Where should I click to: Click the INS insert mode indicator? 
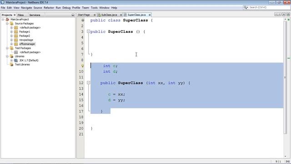pyautogui.click(x=288, y=162)
